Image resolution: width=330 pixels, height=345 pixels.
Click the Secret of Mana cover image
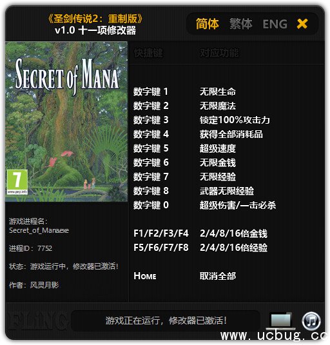pos(66,122)
